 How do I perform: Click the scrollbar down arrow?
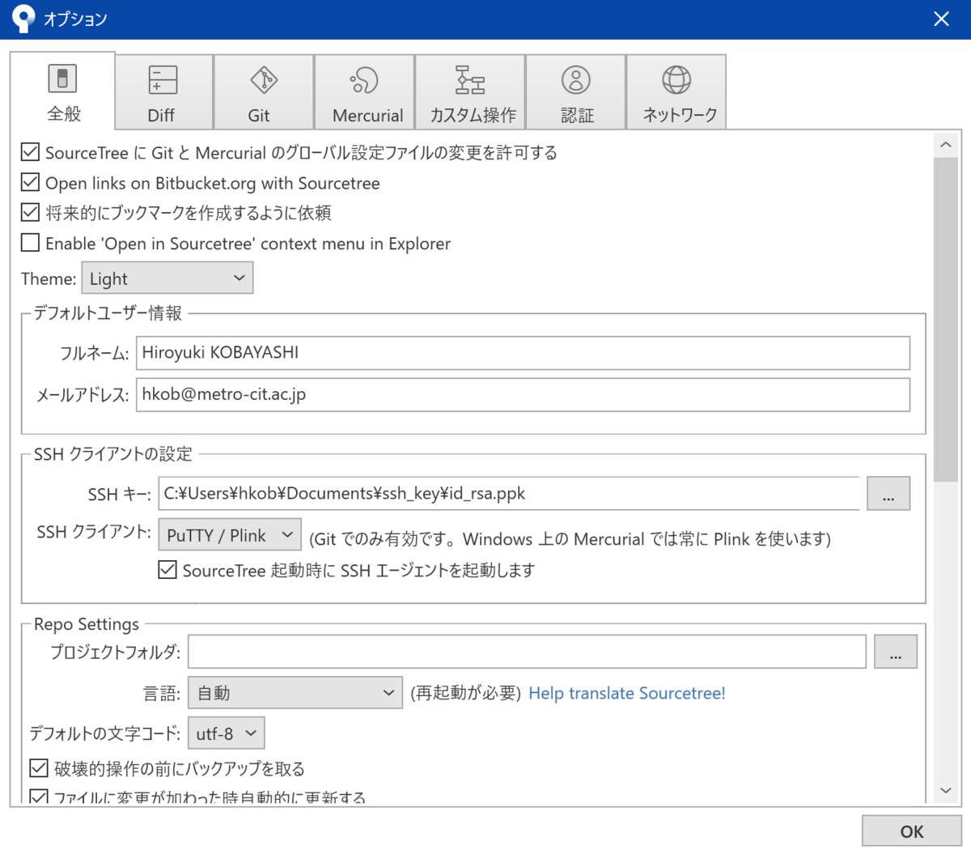coord(945,790)
